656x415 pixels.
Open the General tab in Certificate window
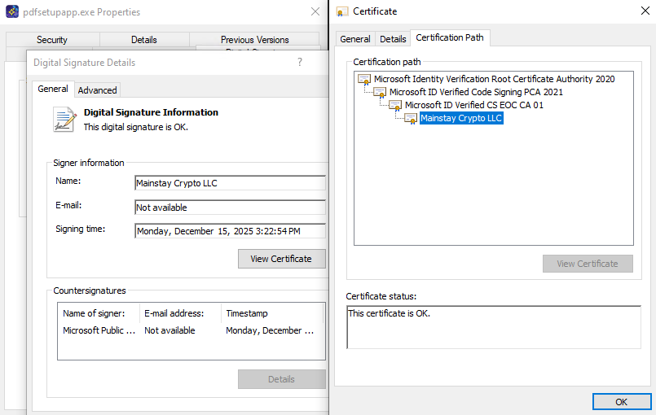tap(355, 39)
